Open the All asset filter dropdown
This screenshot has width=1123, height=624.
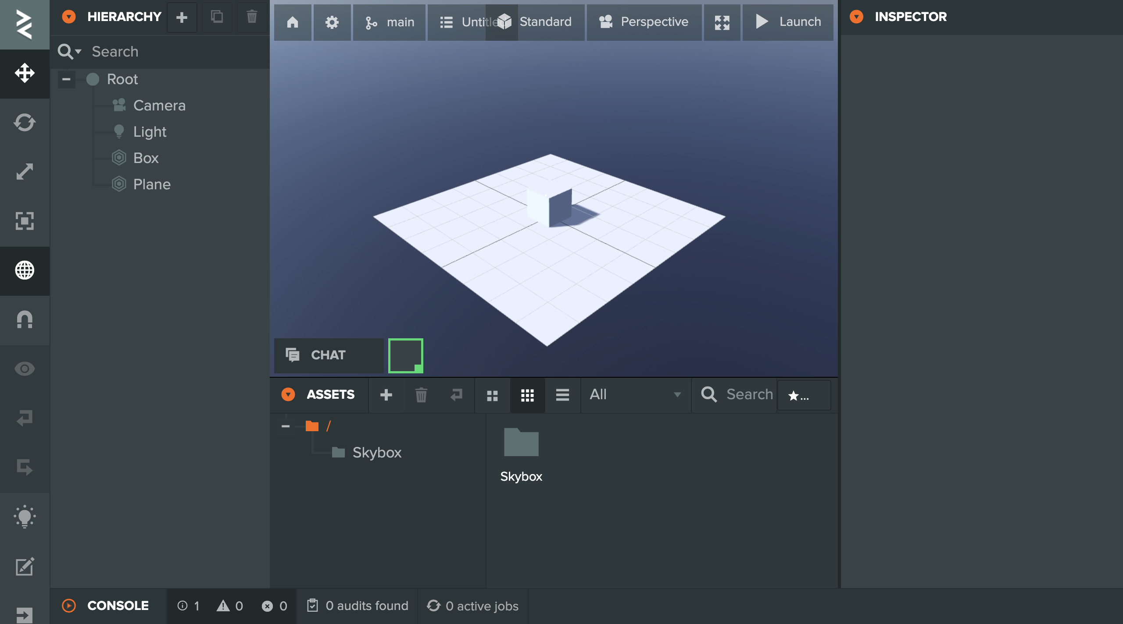click(634, 394)
